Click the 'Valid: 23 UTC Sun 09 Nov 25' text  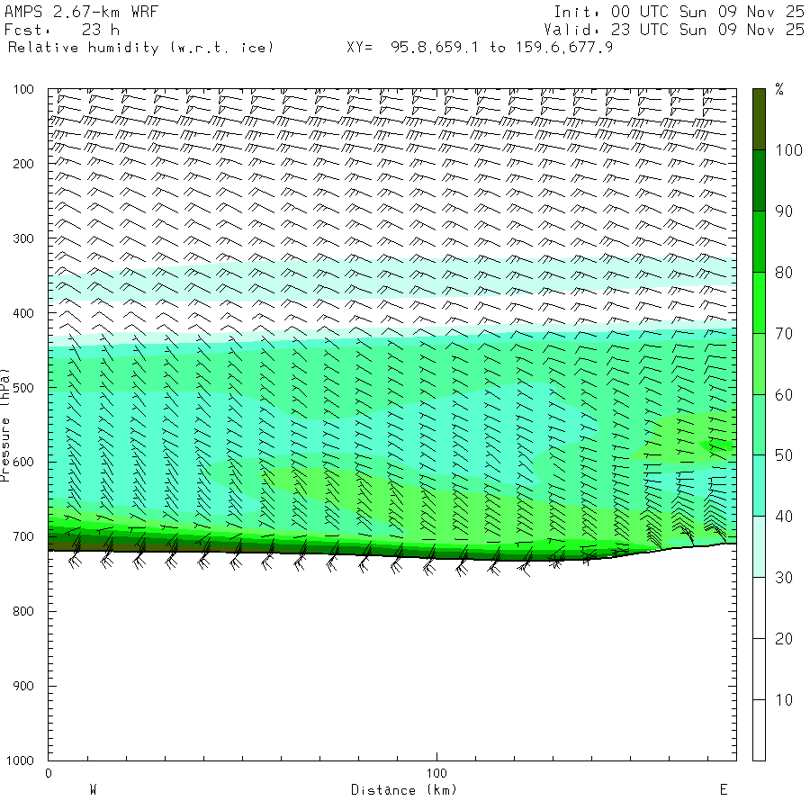pos(674,30)
